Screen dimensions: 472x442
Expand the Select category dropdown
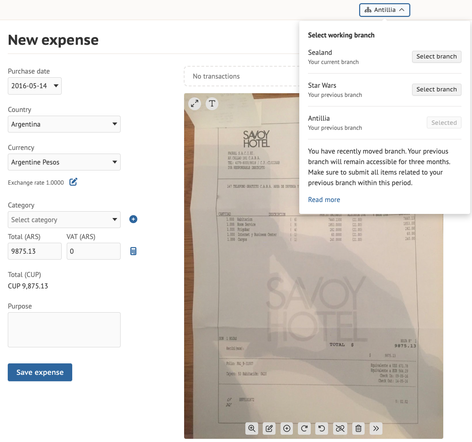click(64, 220)
